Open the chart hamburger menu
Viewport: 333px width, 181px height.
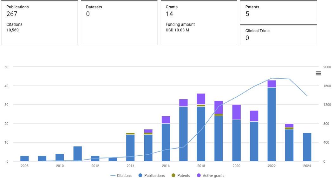[318, 74]
